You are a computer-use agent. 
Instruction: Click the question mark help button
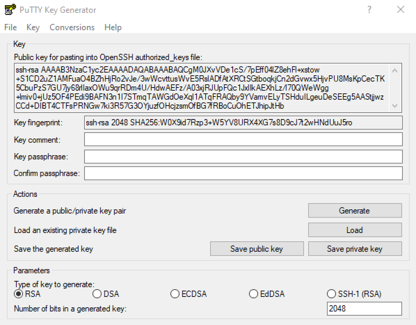(x=369, y=10)
